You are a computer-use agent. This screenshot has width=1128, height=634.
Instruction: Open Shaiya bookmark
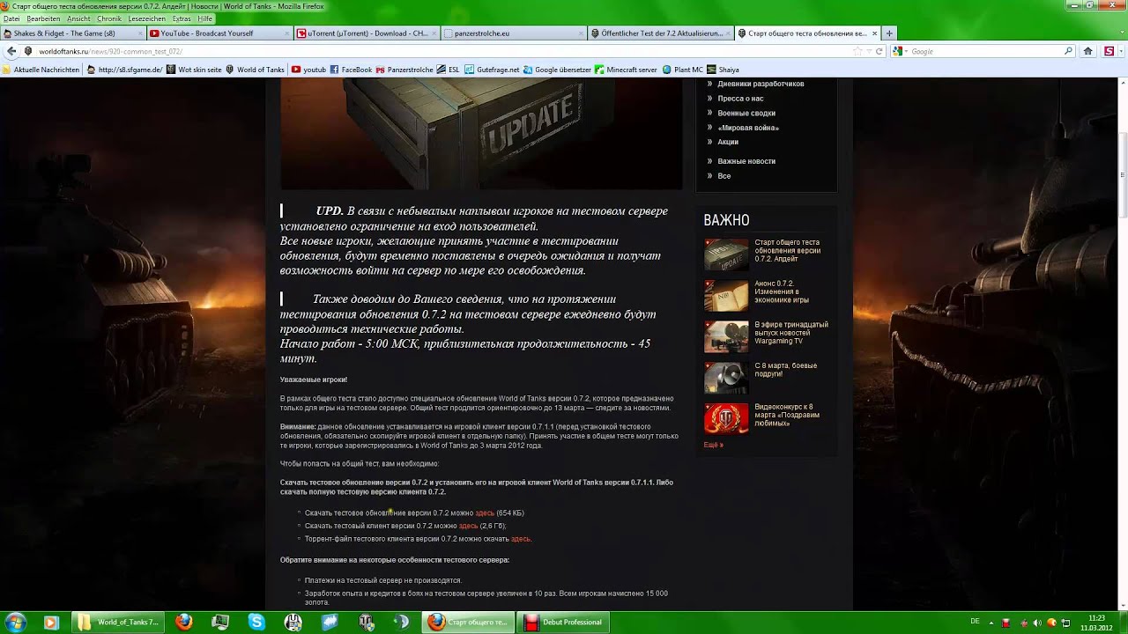click(723, 70)
